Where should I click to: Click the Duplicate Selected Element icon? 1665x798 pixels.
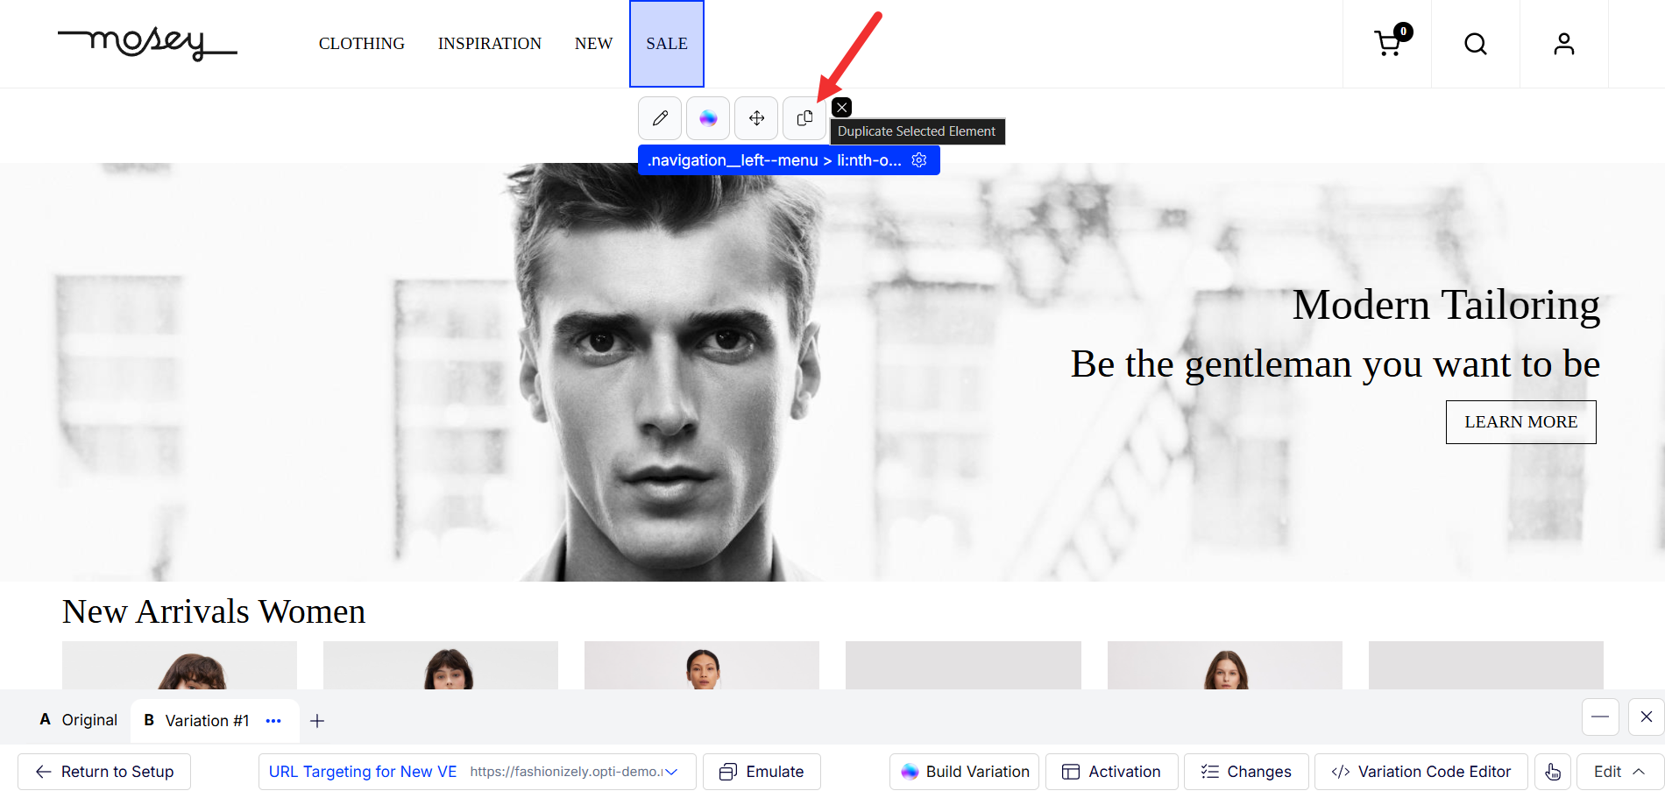coord(804,118)
